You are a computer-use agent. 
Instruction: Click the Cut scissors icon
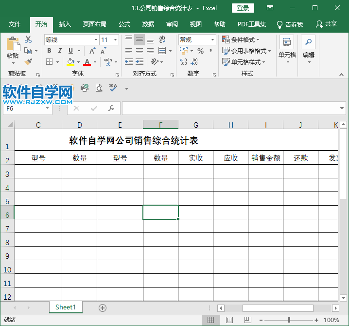[x=28, y=39]
